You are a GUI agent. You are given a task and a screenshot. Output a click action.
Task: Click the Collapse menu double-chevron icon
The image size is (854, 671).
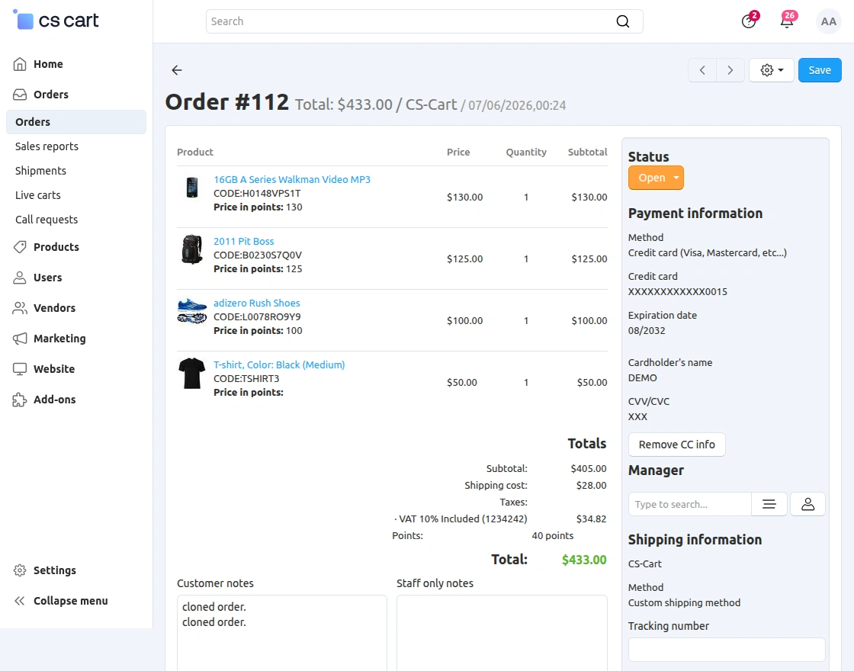tap(20, 602)
